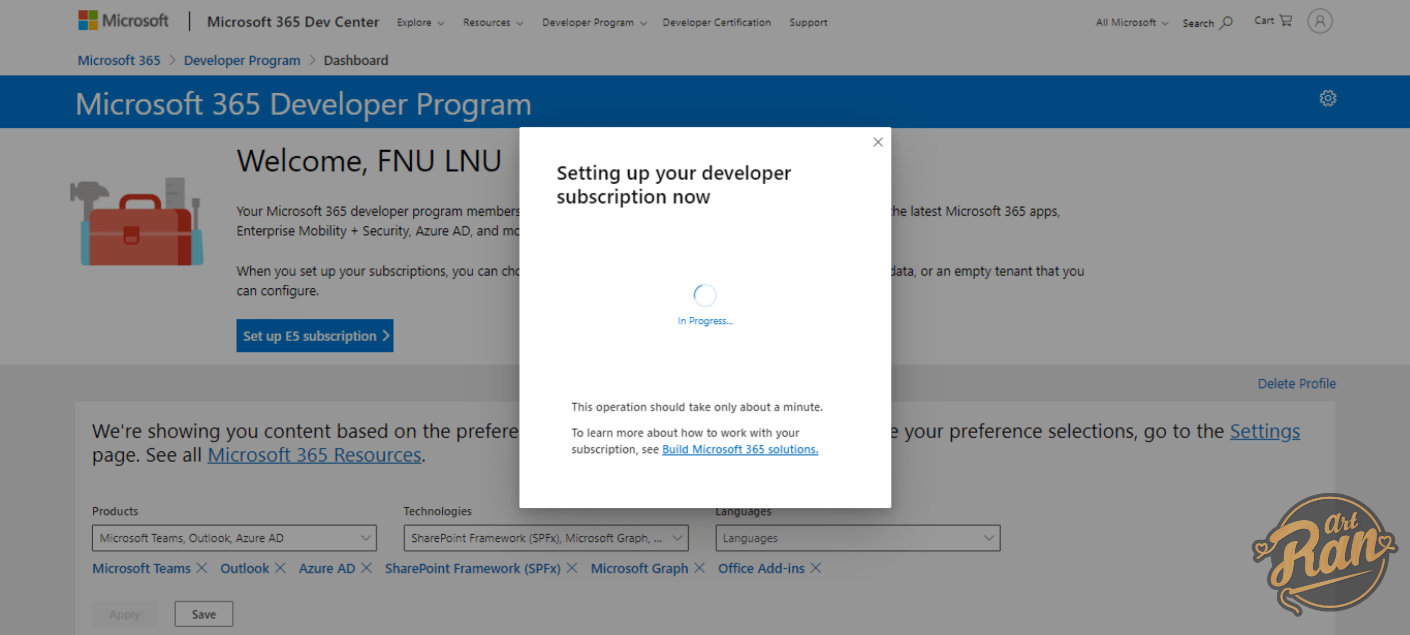Expand the Explore menu
The image size is (1410, 635).
click(x=420, y=22)
